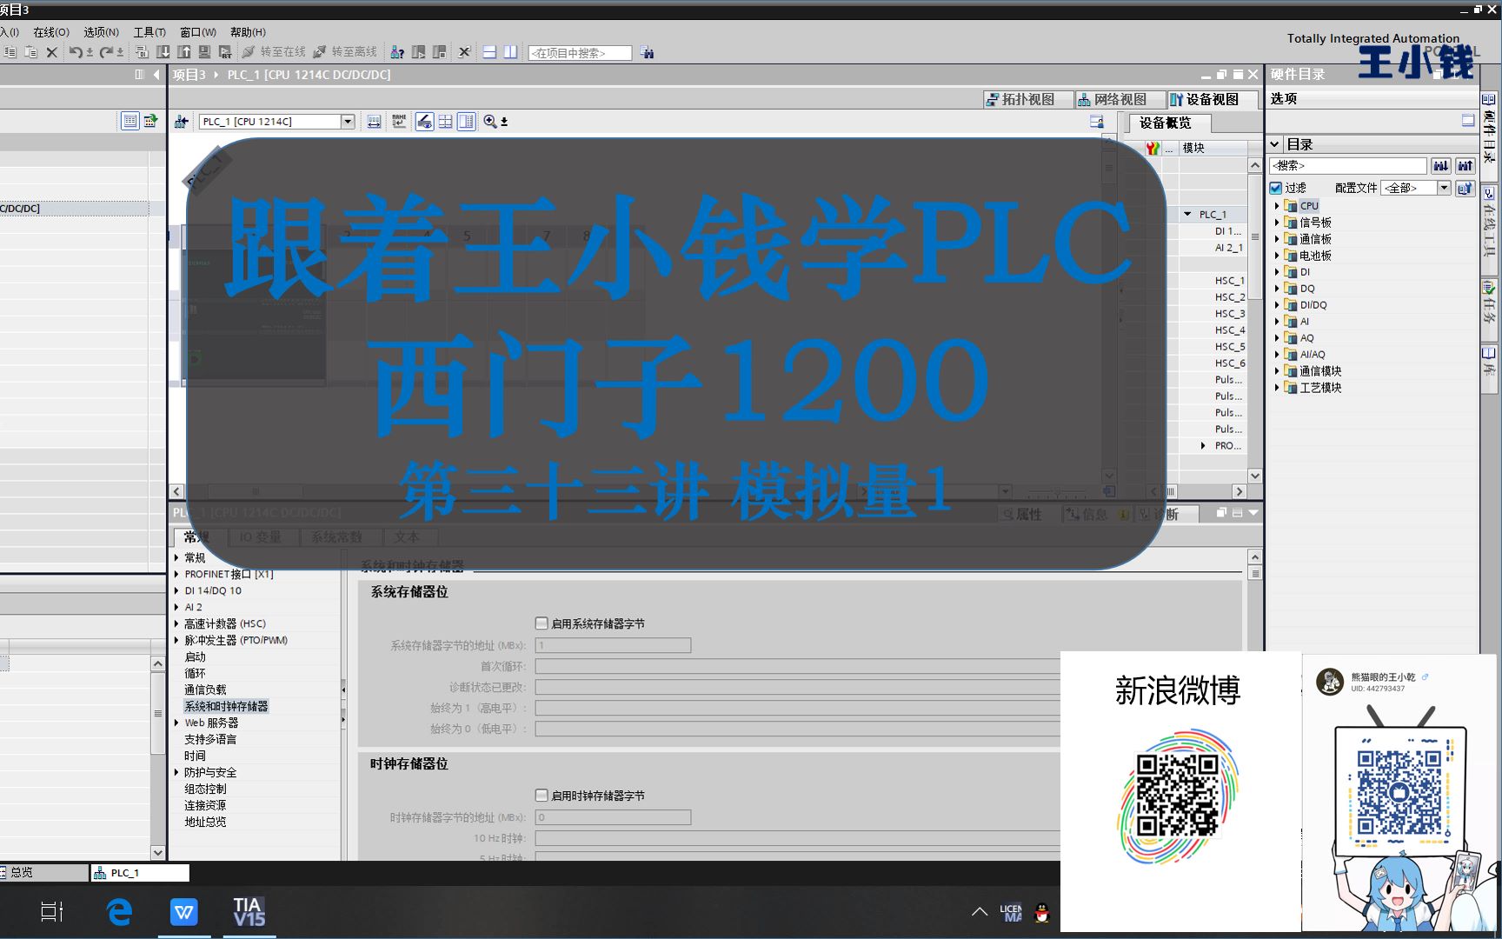Click the Stop CPU icon
Screen dimensions: 1502x939
(439, 52)
